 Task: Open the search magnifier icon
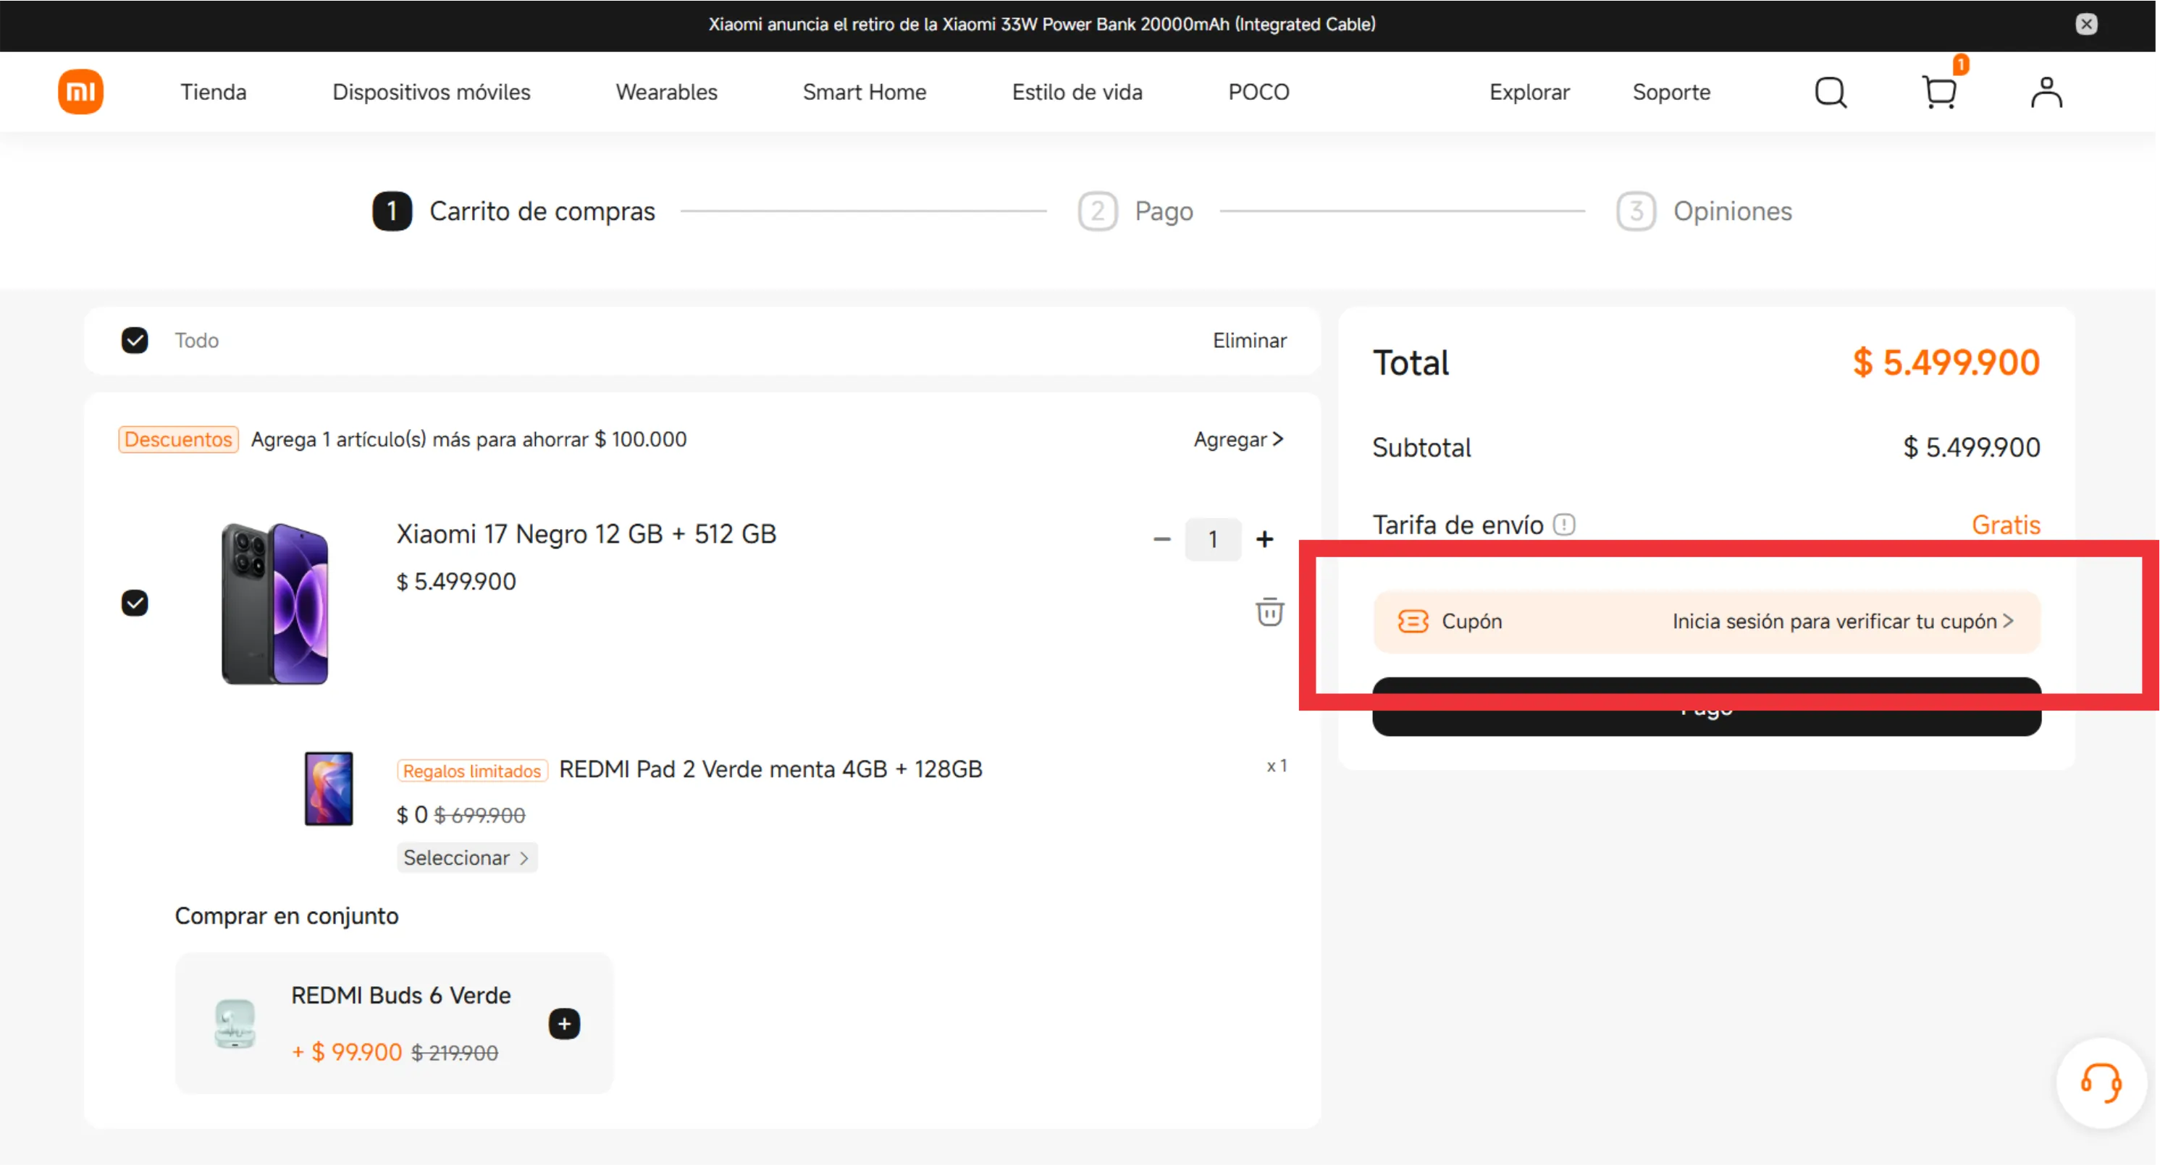pos(1831,92)
